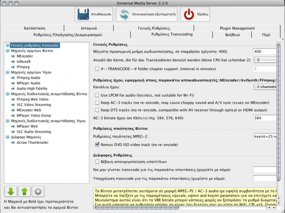Click the arrow icon beside dcraw Thumbnailer
This screenshot has height=213, width=285.
point(13,142)
